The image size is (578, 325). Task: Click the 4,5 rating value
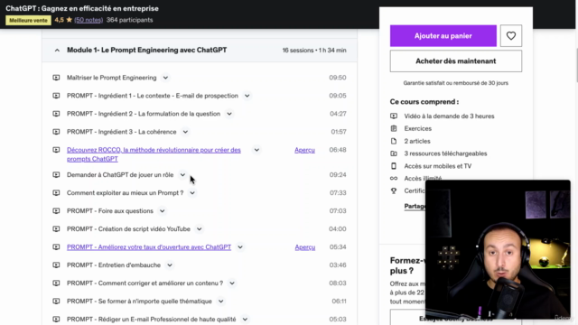(x=59, y=20)
